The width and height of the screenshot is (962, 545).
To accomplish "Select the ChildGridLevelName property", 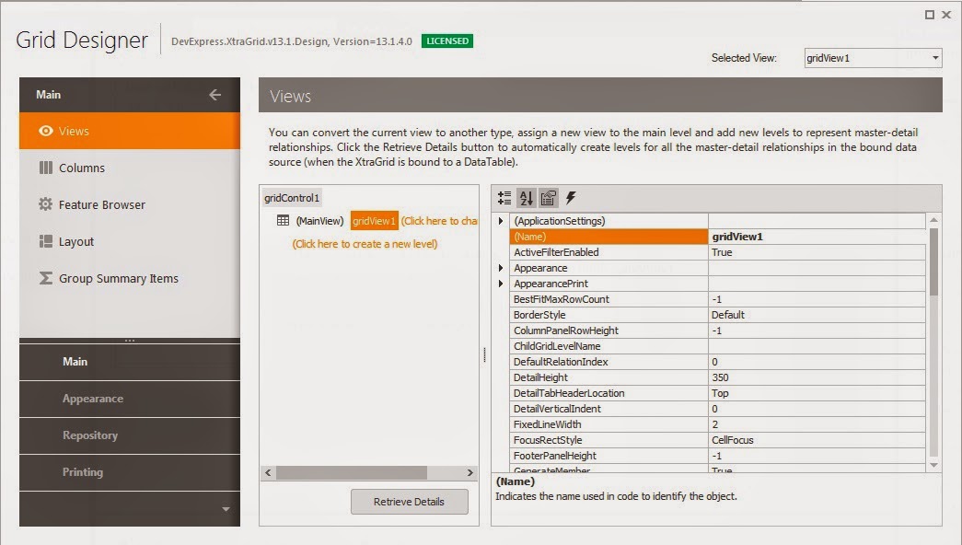I will point(608,346).
